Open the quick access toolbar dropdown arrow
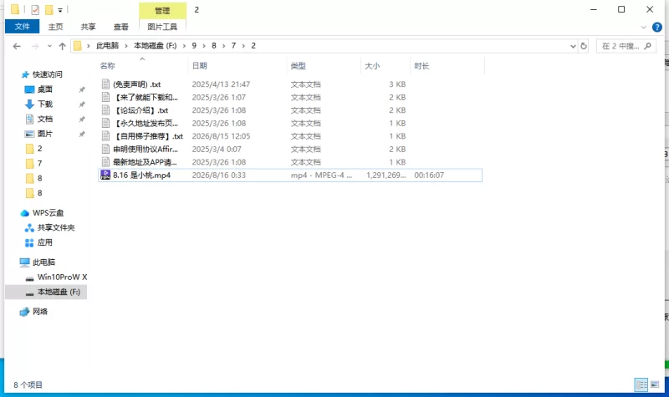The width and height of the screenshot is (669, 397). pos(60,10)
